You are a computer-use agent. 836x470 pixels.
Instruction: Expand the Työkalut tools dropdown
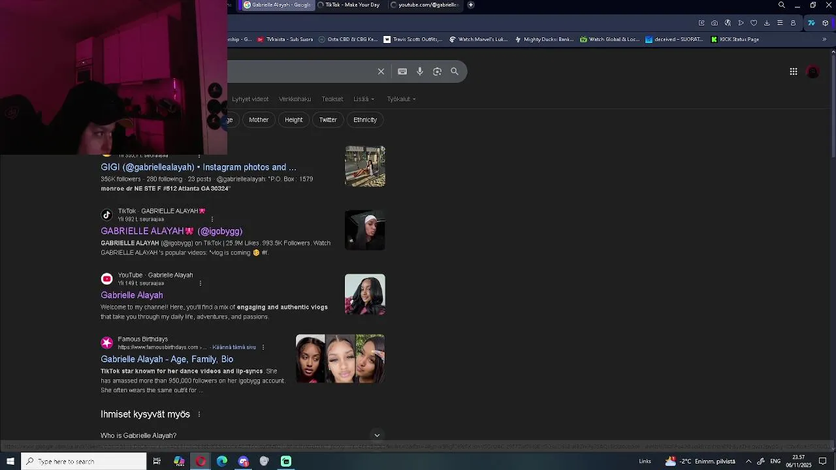(x=401, y=99)
